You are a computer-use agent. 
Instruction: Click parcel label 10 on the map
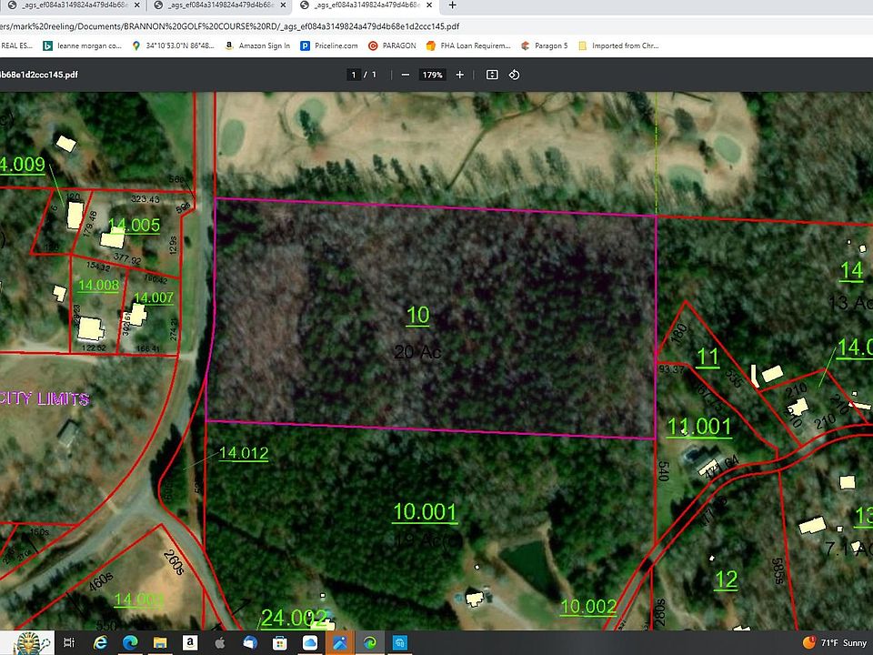click(x=417, y=316)
